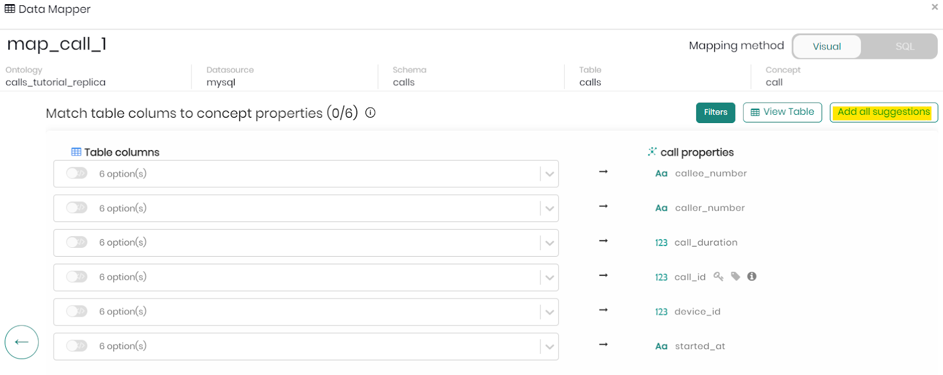This screenshot has height=375, width=943.
Task: Switch mapping method to SQL
Action: 904,47
